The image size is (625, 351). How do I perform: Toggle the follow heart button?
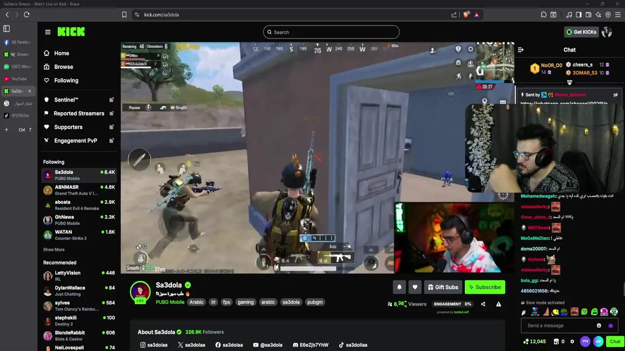tap(415, 287)
